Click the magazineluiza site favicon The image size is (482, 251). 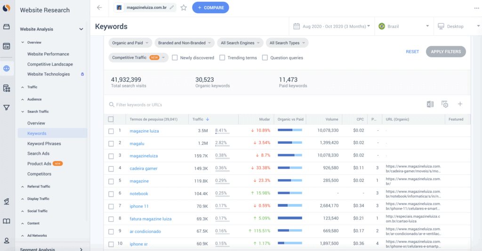pyautogui.click(x=119, y=8)
